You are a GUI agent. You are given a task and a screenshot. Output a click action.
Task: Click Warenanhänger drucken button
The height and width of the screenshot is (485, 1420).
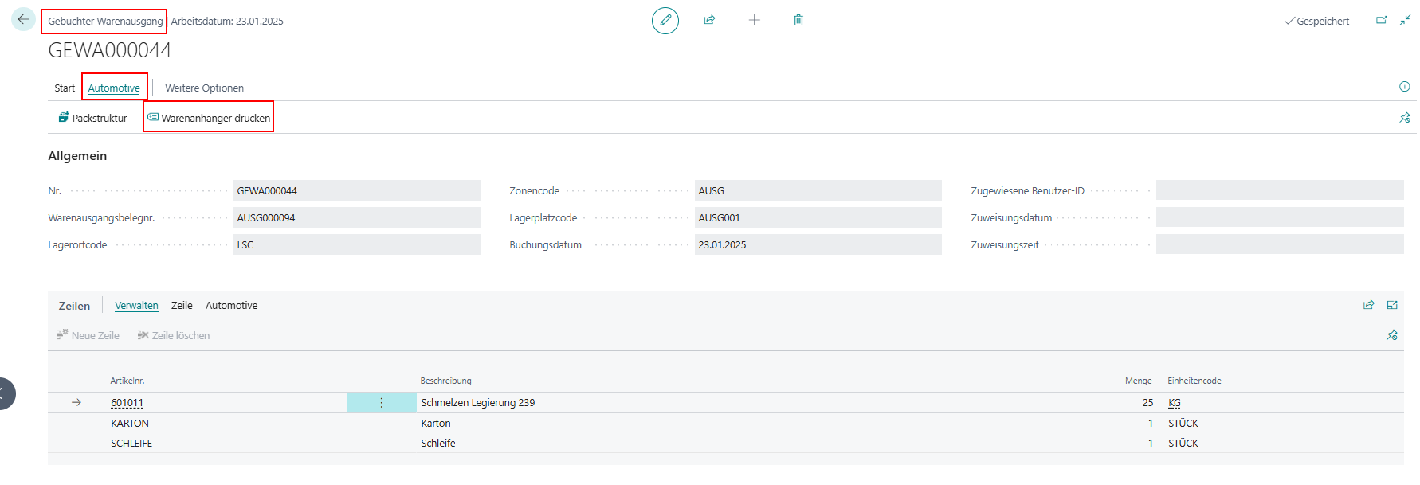coord(209,118)
